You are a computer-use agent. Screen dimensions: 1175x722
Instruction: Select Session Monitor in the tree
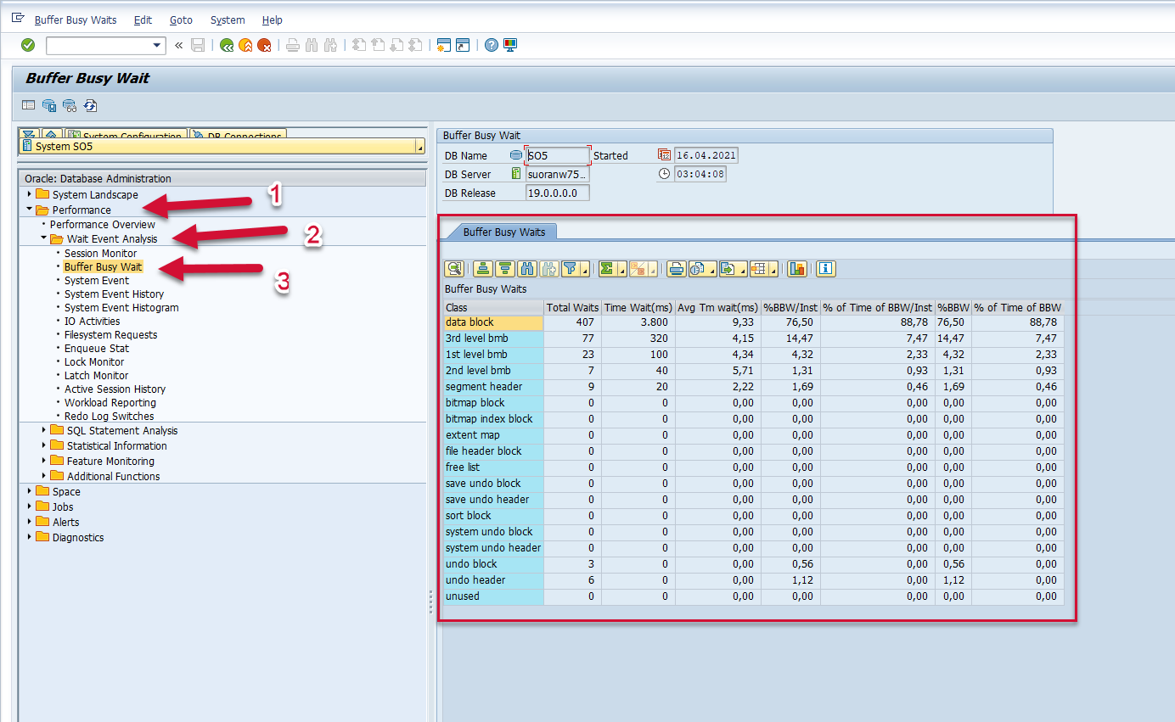pyautogui.click(x=100, y=253)
